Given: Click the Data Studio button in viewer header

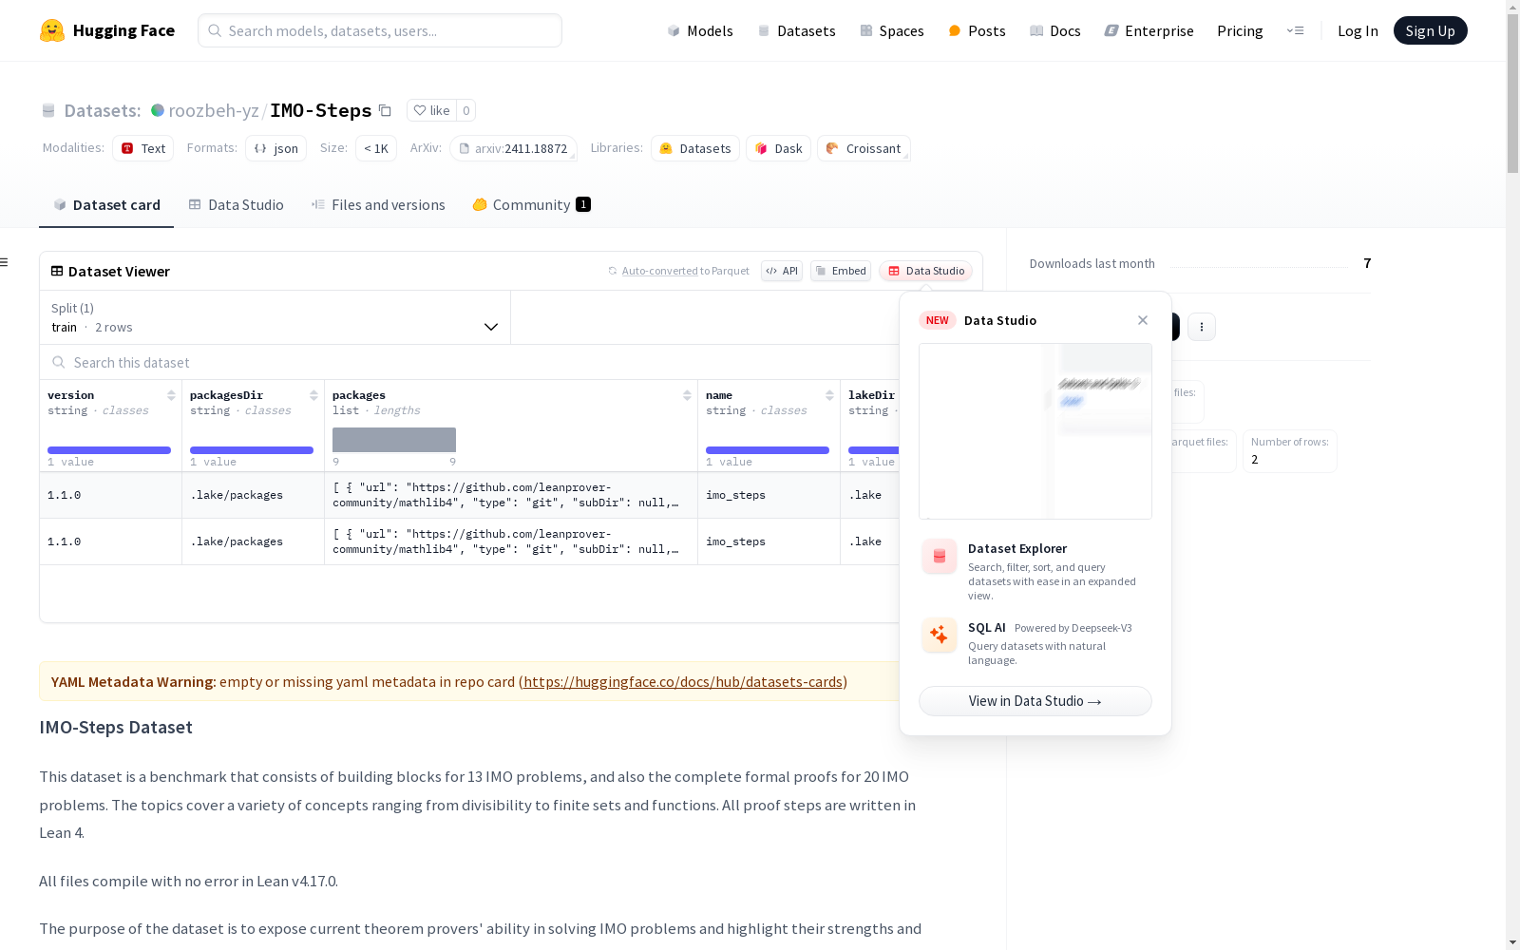Looking at the screenshot, I should tap(926, 271).
